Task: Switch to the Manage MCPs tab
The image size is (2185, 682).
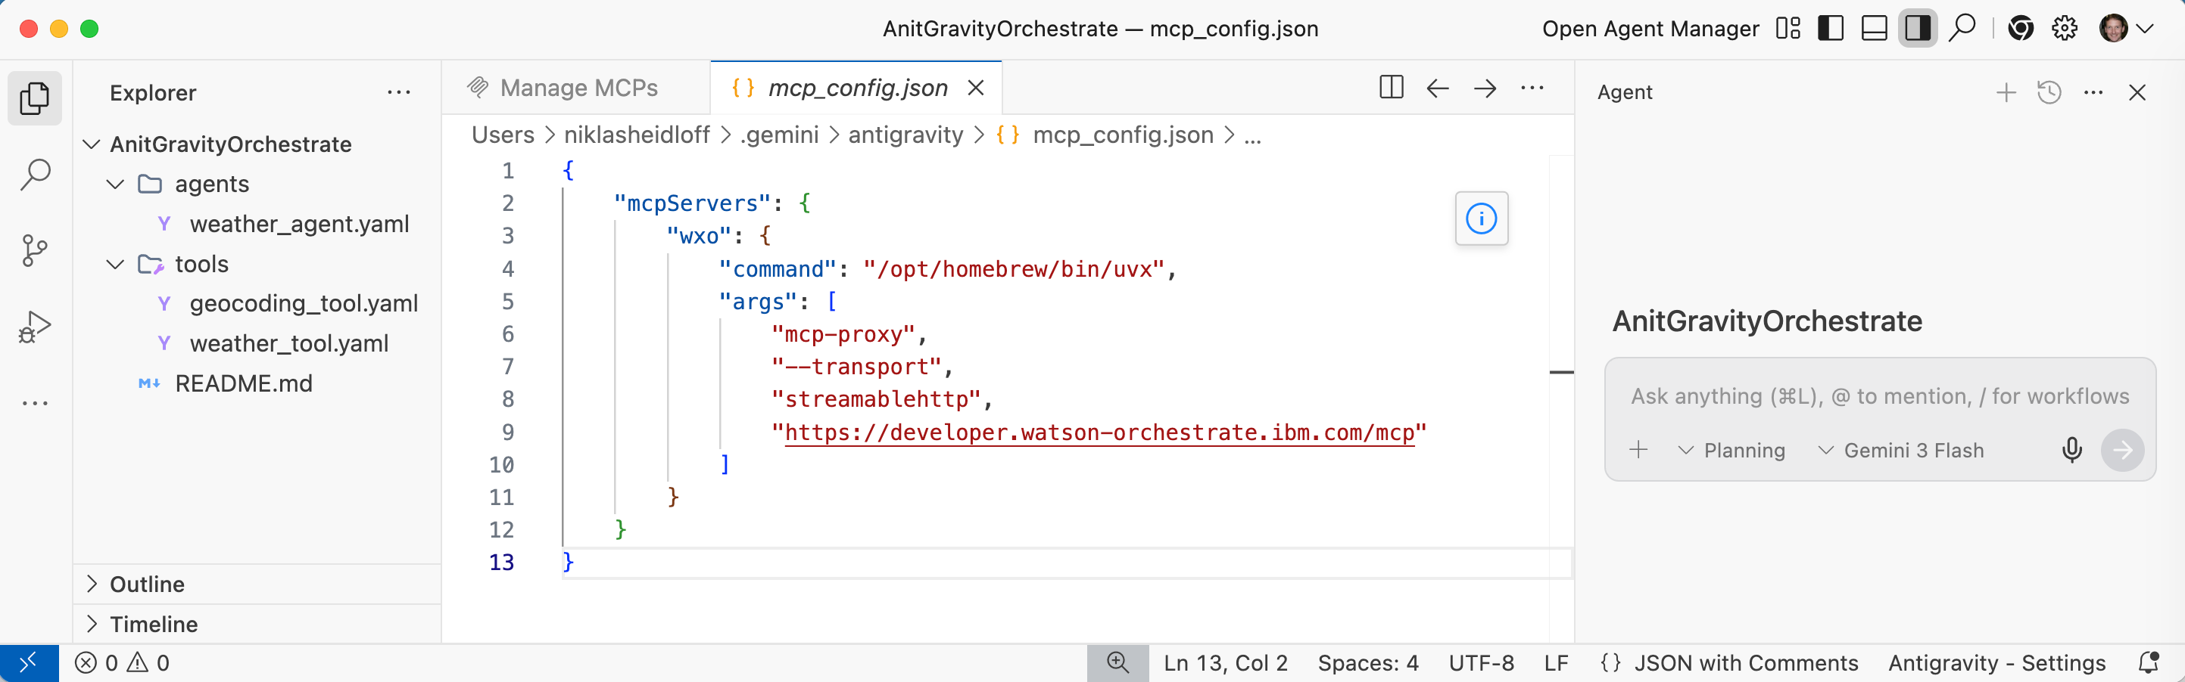Action: click(578, 88)
